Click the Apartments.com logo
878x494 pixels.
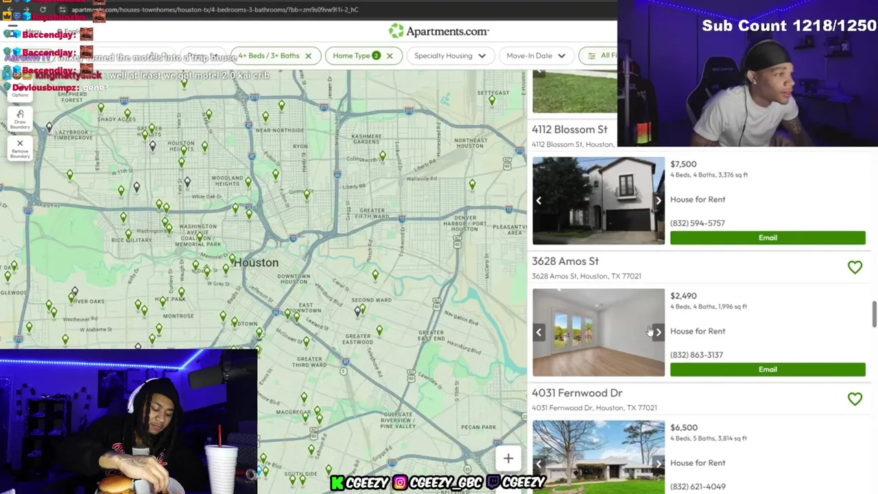pyautogui.click(x=439, y=31)
